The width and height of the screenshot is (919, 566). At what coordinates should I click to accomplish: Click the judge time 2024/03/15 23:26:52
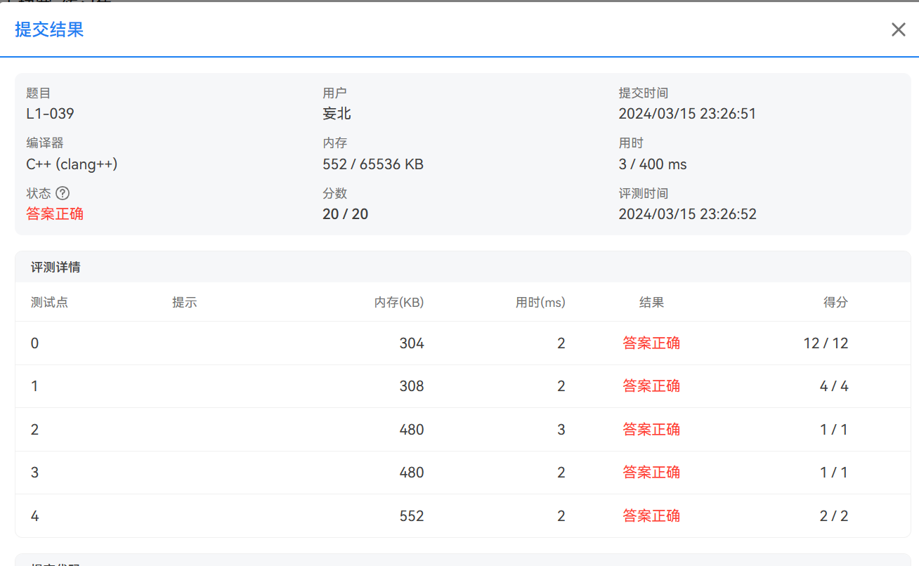click(687, 214)
